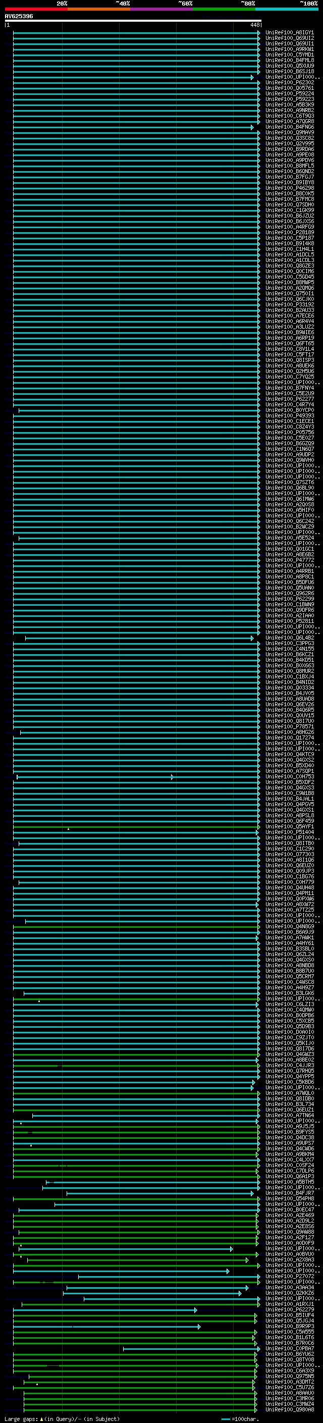Click the purple ~60% identity color segment

[162, 9]
